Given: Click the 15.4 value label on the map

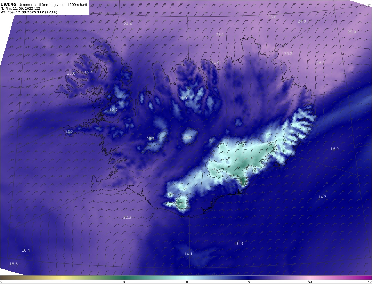Looking at the screenshot, I should pos(89,72).
